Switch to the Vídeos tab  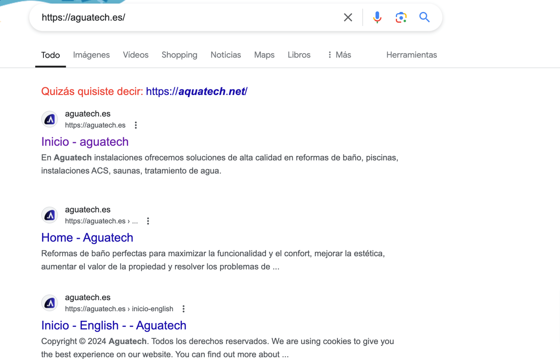[x=136, y=55]
